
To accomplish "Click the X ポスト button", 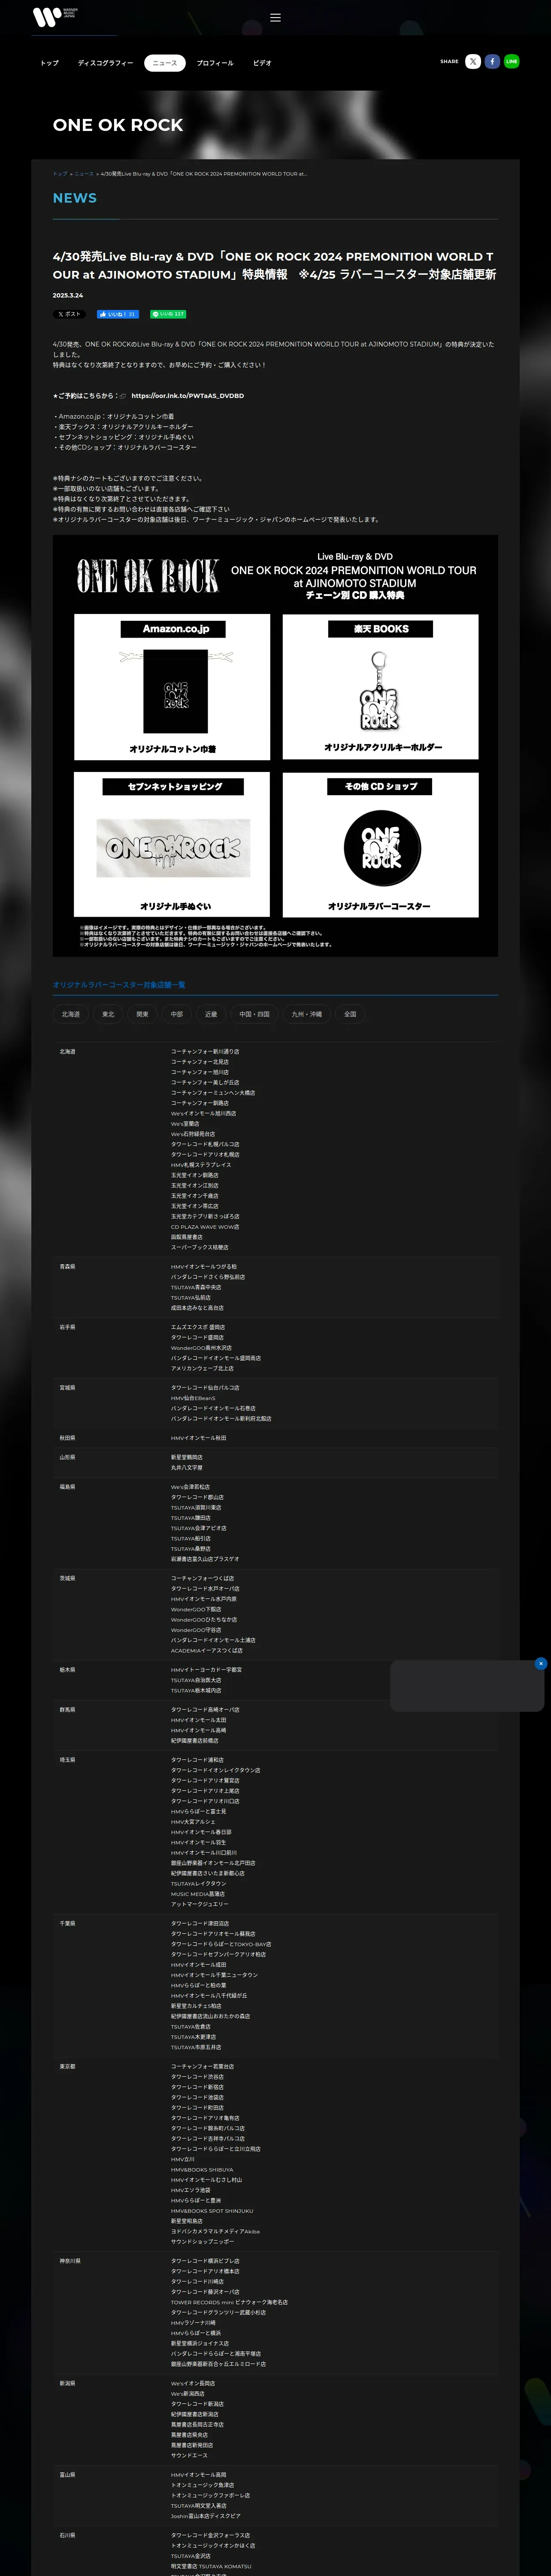I will (x=69, y=314).
